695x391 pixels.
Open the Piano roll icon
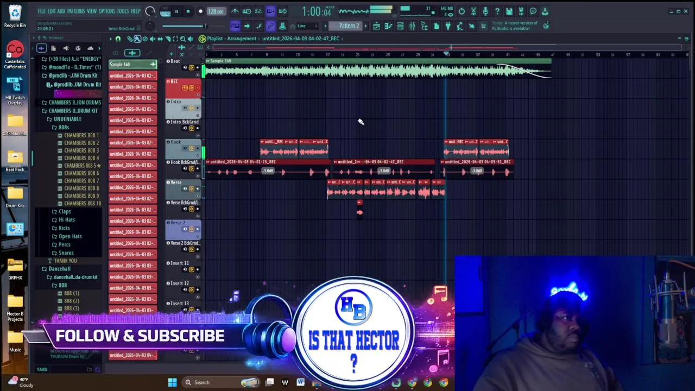click(x=388, y=26)
